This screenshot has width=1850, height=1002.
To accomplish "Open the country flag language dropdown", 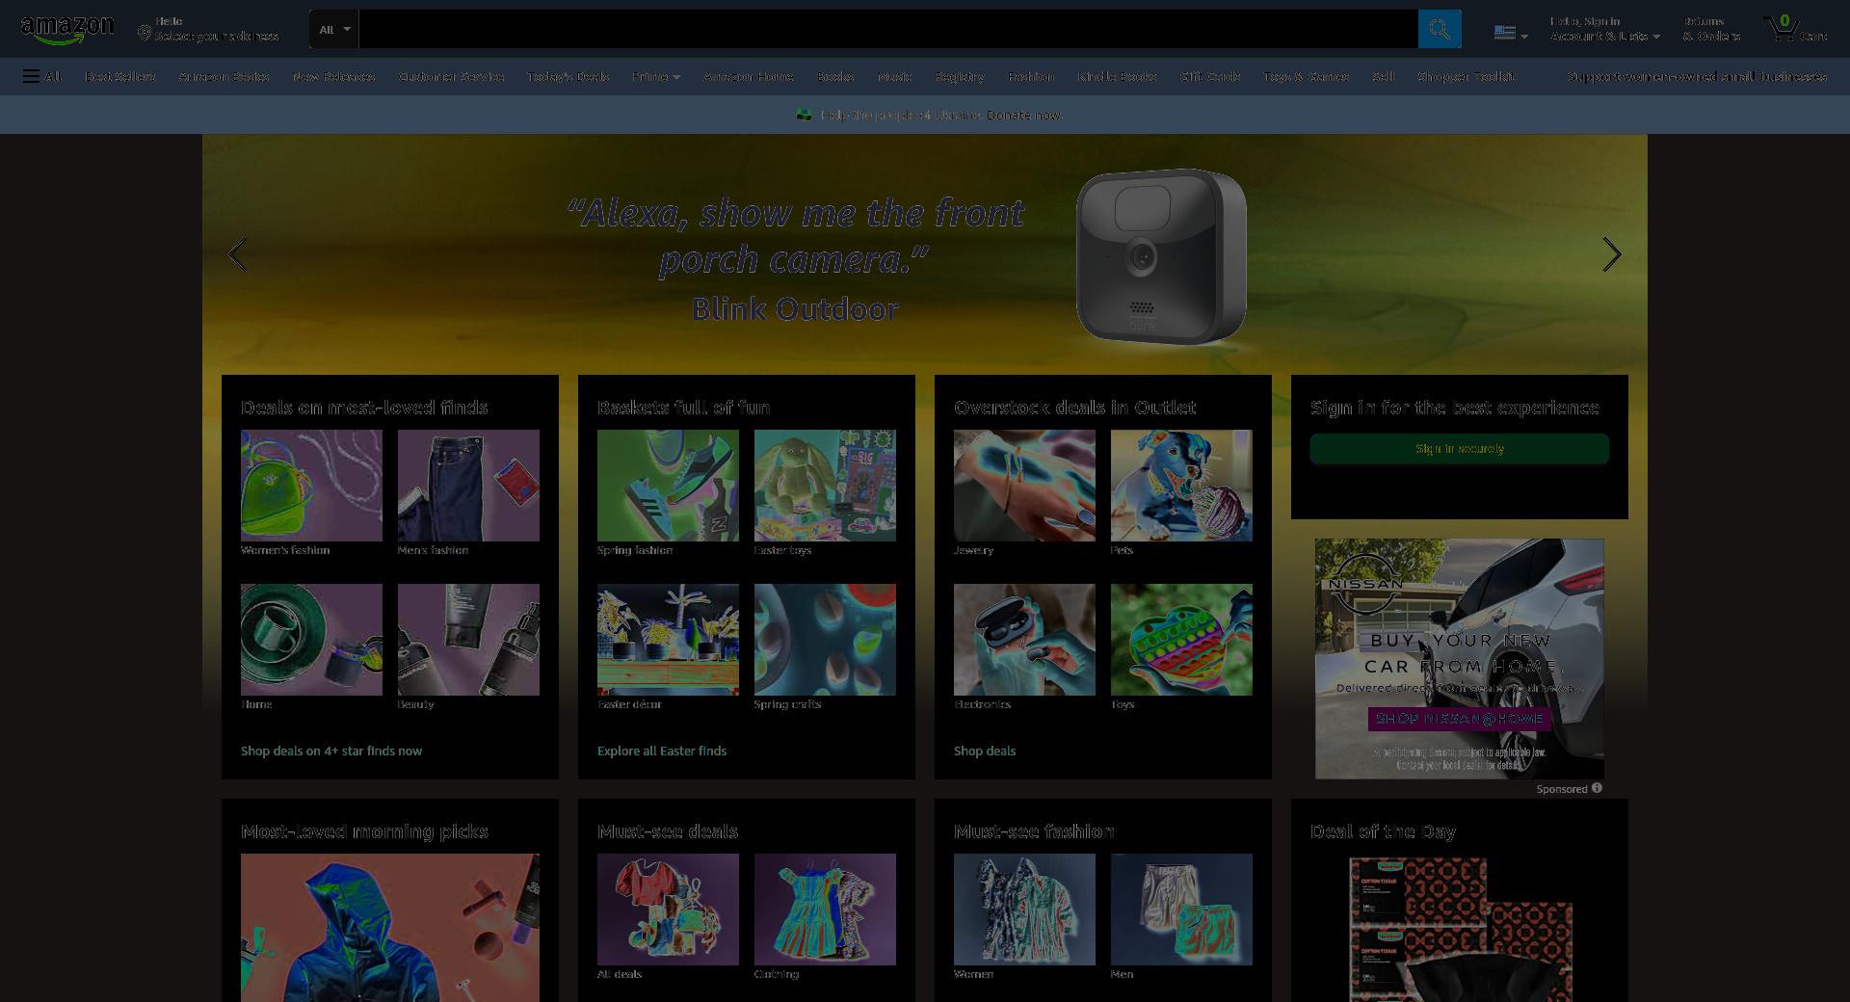I will coord(1511,33).
